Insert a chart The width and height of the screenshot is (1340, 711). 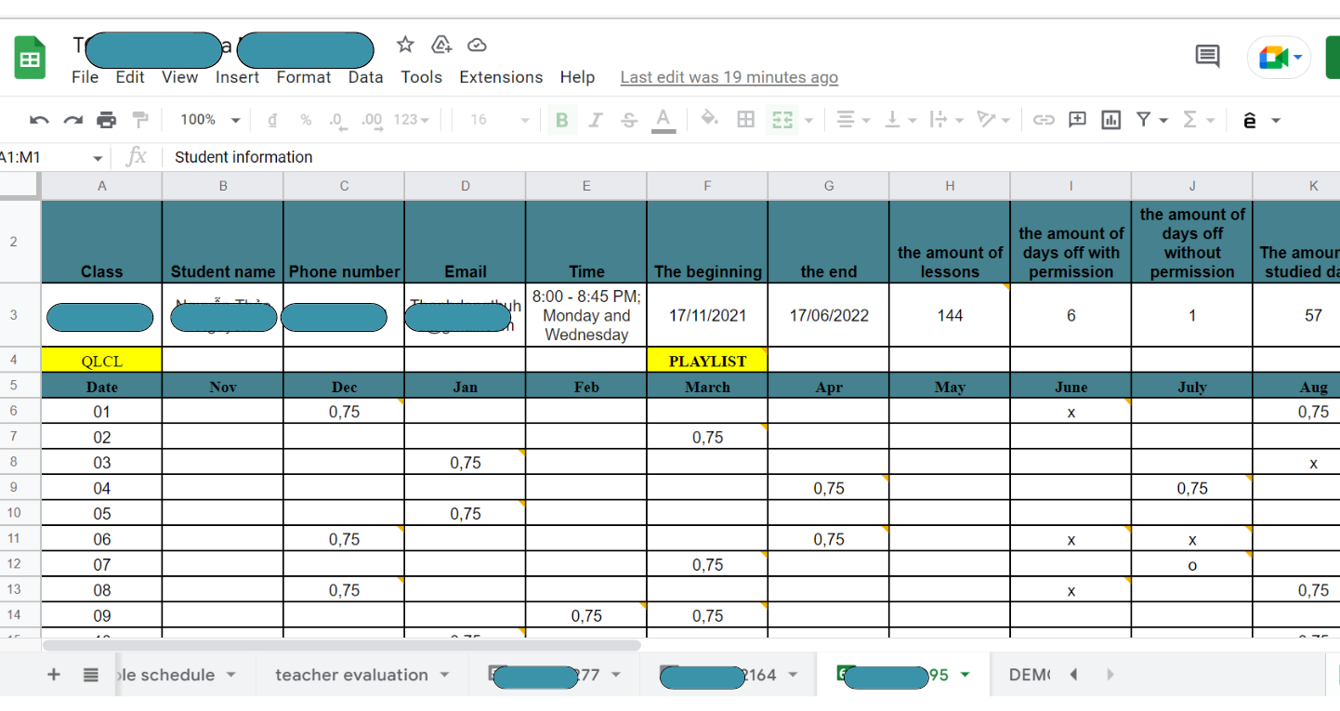[x=1110, y=120]
